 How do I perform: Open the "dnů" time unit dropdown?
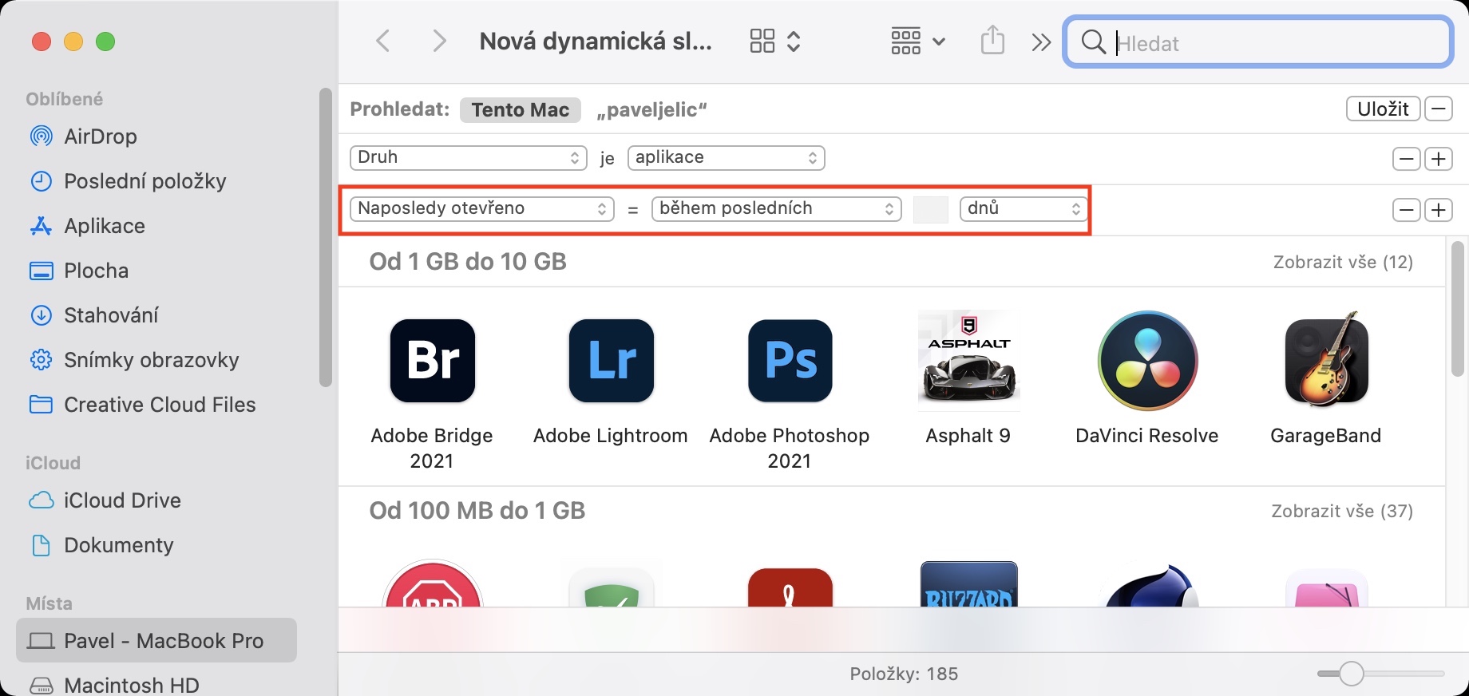tap(1023, 209)
